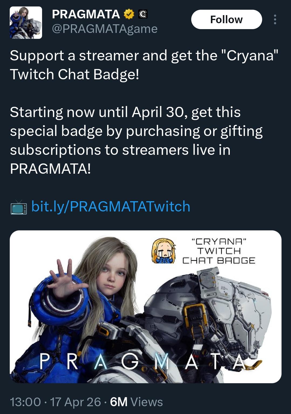Open the bit.ly/PRAGMATATwitch link
The width and height of the screenshot is (291, 414).
111,206
